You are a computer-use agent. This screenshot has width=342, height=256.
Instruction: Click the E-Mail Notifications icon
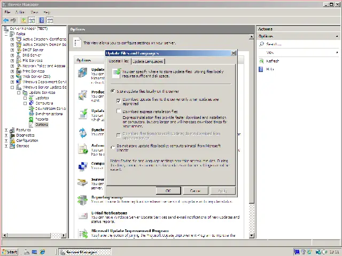click(83, 215)
